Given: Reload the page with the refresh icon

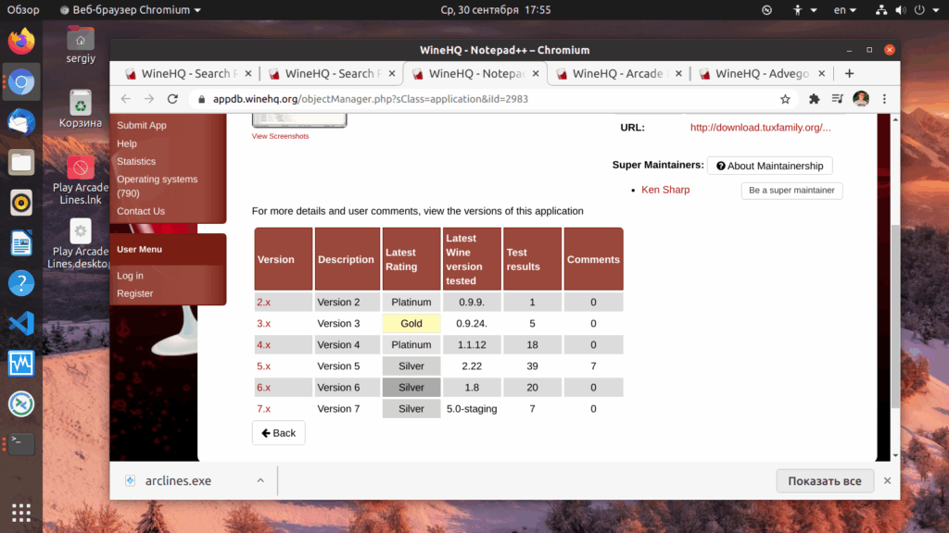Looking at the screenshot, I should 172,99.
